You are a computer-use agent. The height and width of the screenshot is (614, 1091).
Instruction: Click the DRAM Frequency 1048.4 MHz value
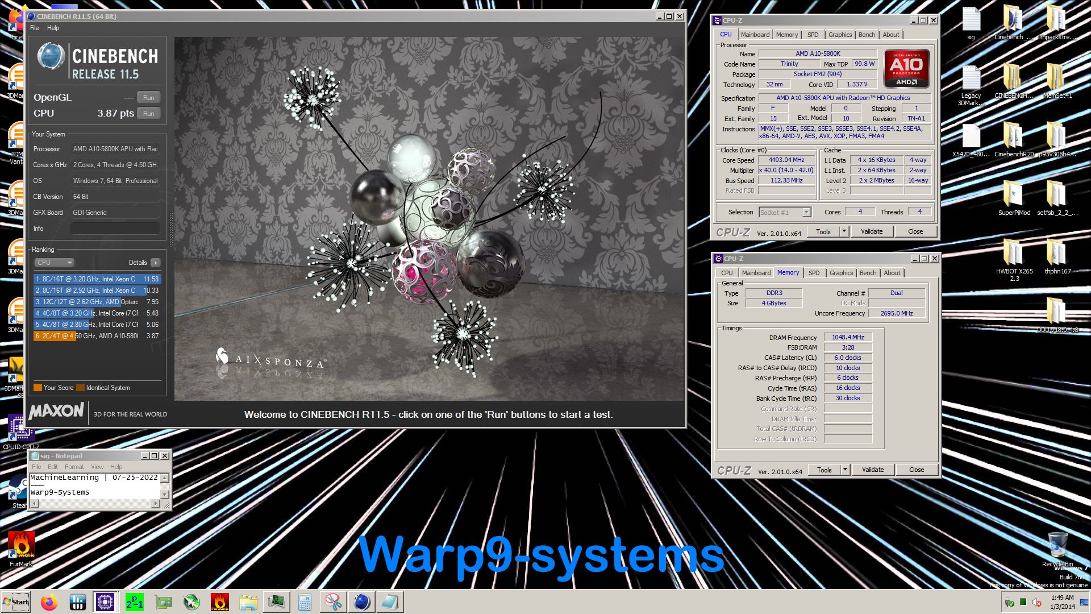click(848, 337)
